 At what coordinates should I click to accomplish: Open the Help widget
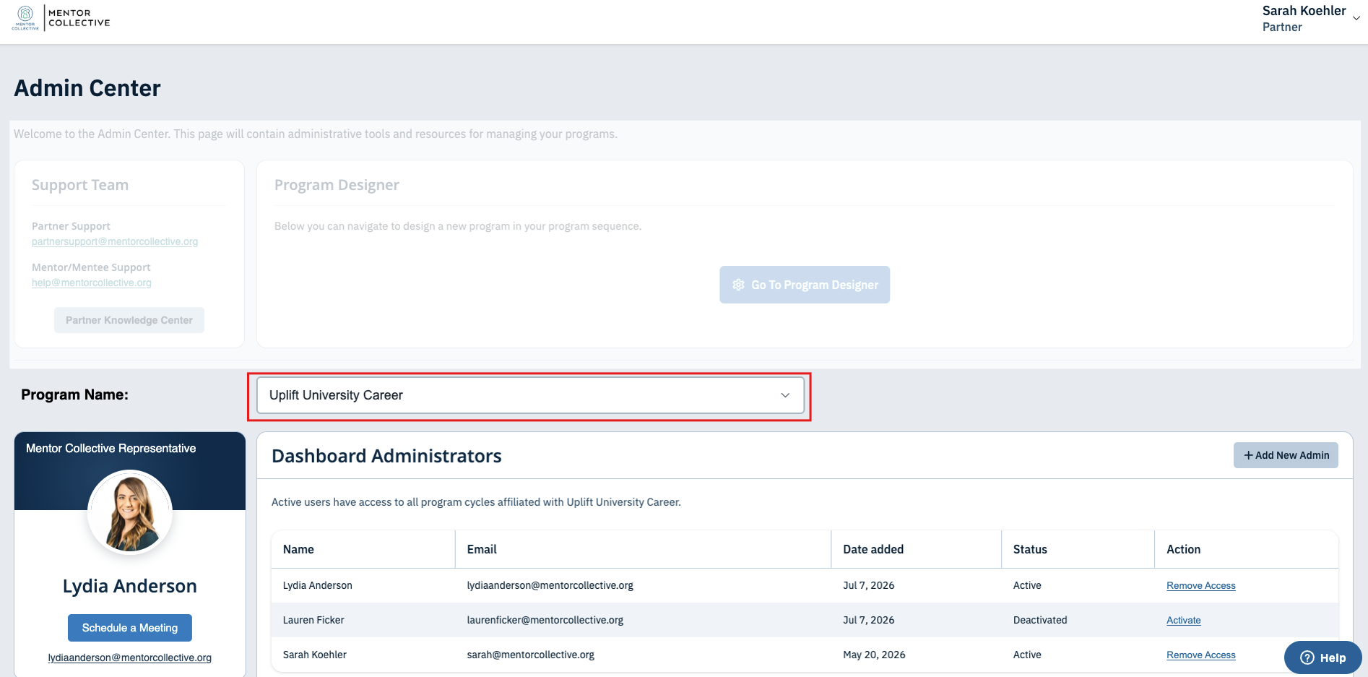coord(1322,657)
